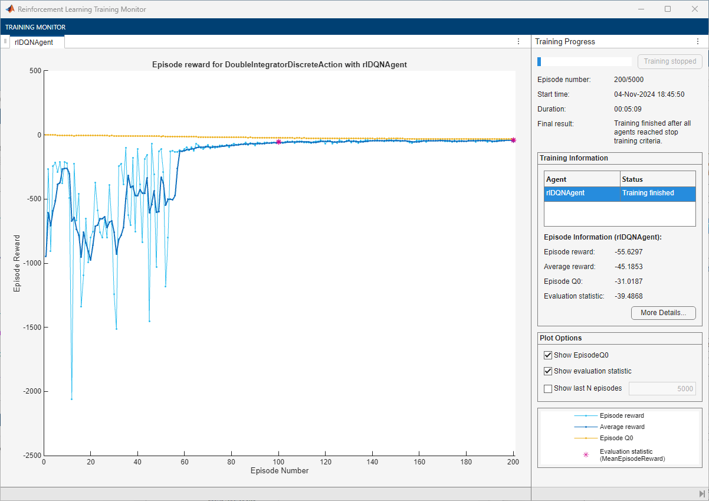The height and width of the screenshot is (501, 709).
Task: Click the pink evaluation marker at episode 100
Action: pos(278,142)
